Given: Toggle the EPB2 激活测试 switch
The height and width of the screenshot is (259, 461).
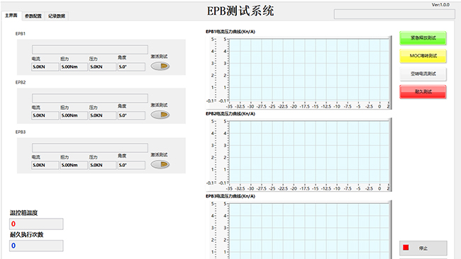Looking at the screenshot, I should pos(160,115).
